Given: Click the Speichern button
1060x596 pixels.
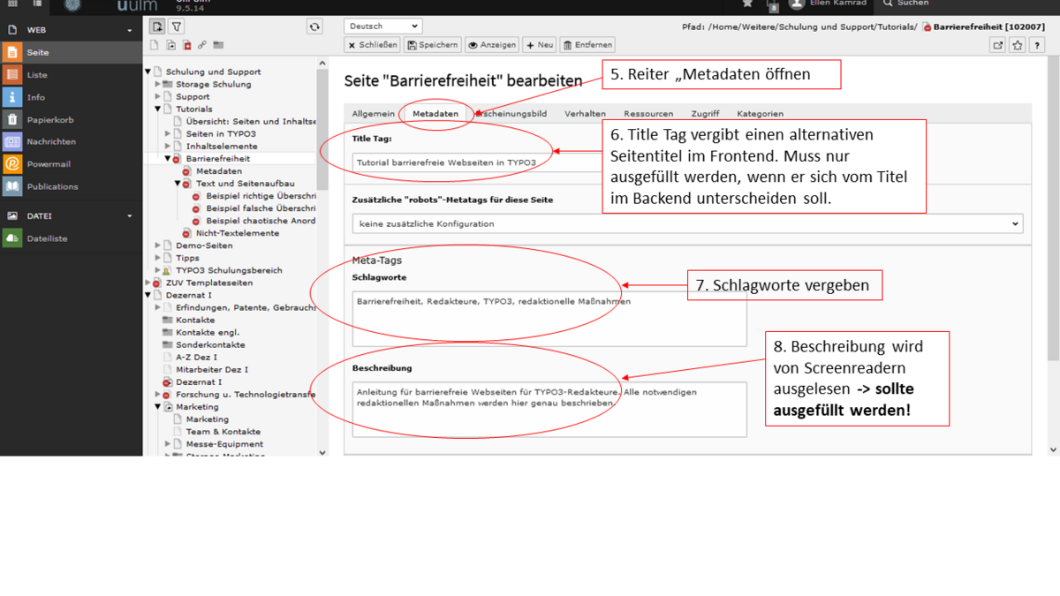Looking at the screenshot, I should [x=433, y=45].
